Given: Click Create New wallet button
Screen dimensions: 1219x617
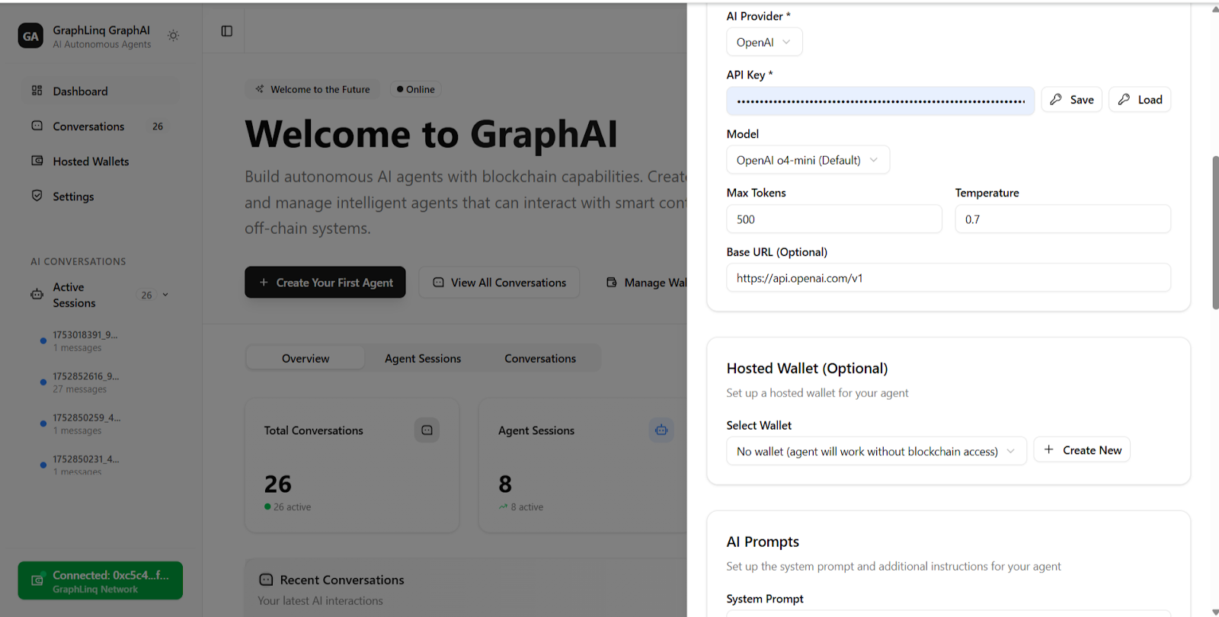Looking at the screenshot, I should tap(1082, 450).
